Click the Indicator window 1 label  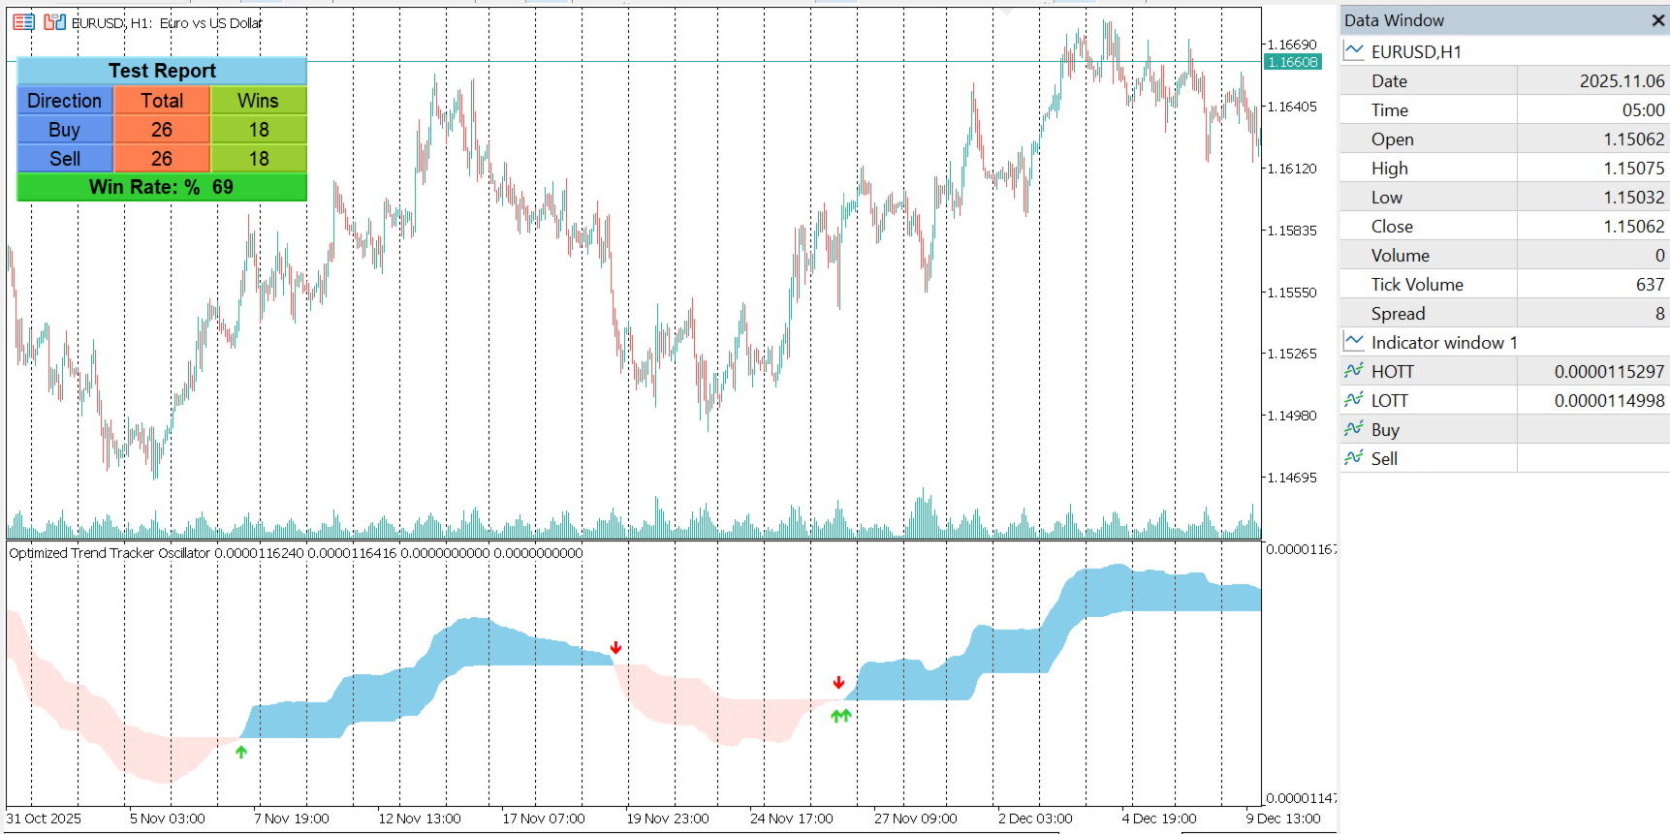pos(1444,343)
